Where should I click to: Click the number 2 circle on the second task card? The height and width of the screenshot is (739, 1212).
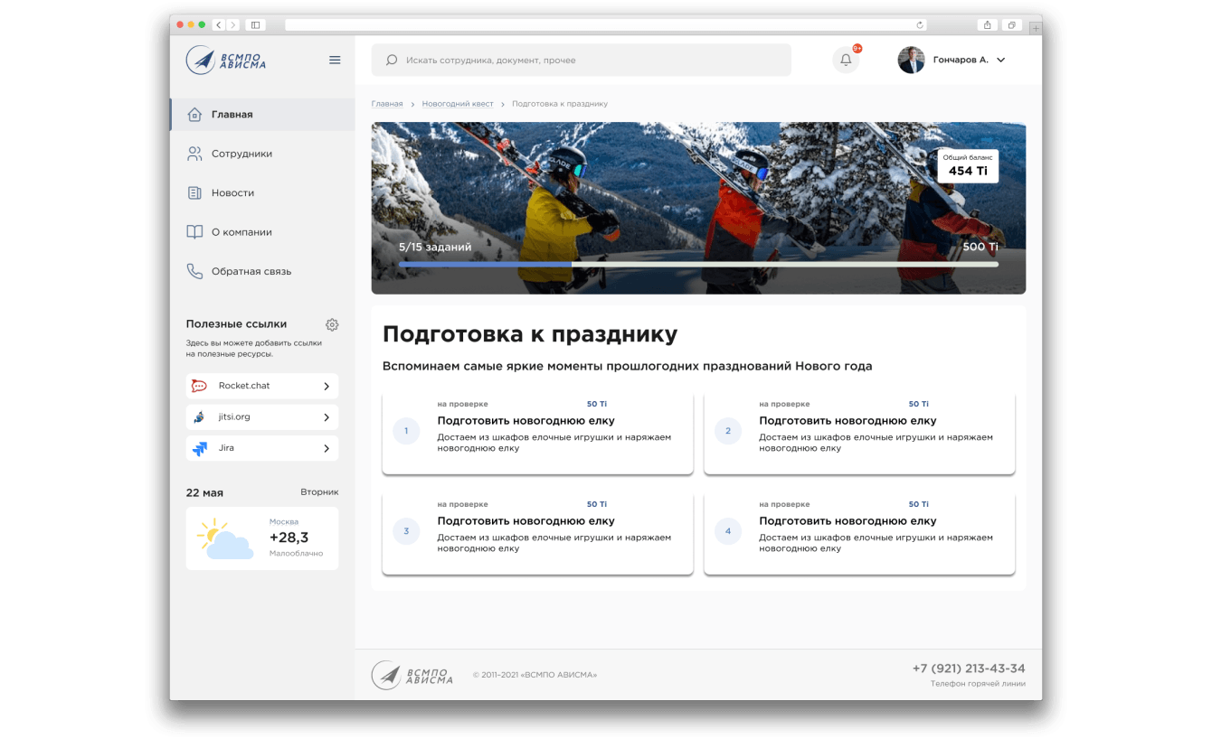point(728,431)
